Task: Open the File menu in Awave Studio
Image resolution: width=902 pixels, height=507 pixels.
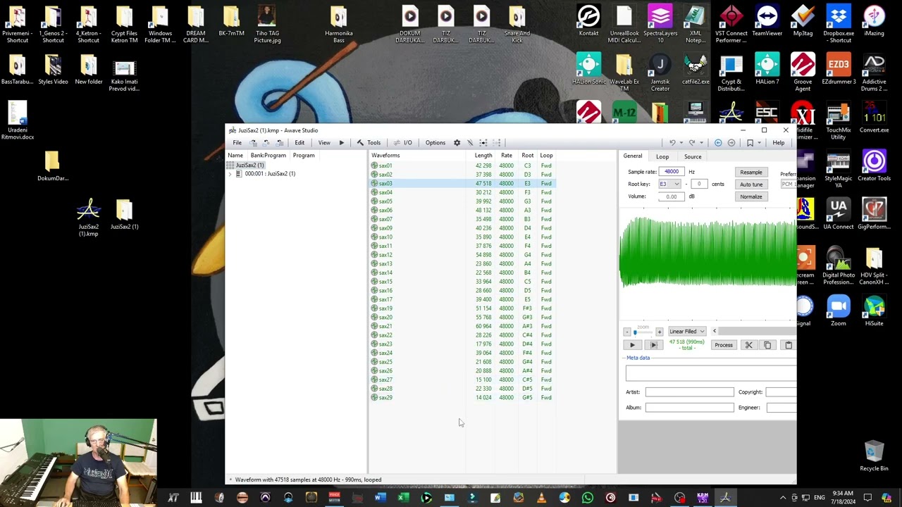Action: pos(237,143)
